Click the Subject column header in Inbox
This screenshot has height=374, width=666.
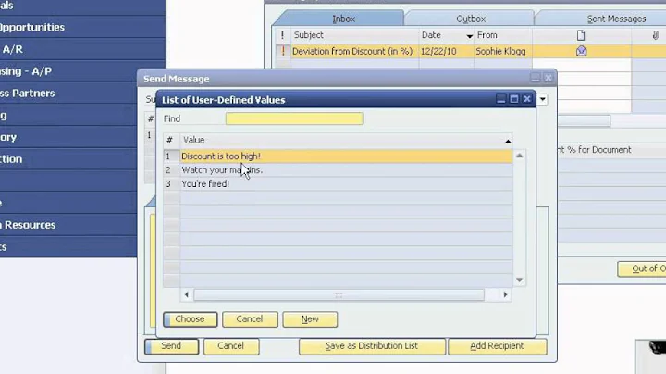[354, 35]
